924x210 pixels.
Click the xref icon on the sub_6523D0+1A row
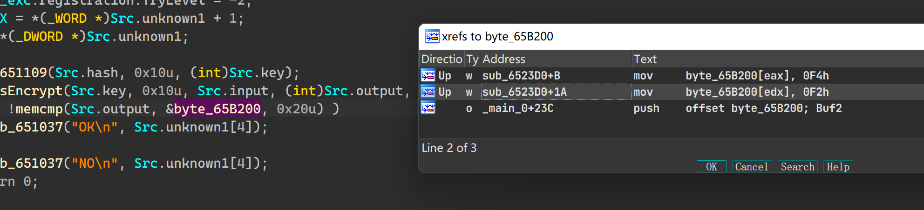click(428, 92)
